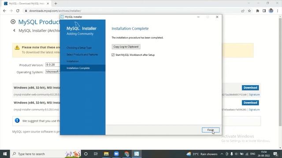Toggle the Chrome side panel icon
The height and width of the screenshot is (158, 282).
coord(264,11)
